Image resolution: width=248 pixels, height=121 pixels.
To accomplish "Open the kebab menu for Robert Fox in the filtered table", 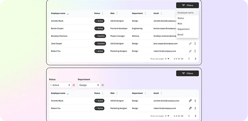I will tap(195, 108).
